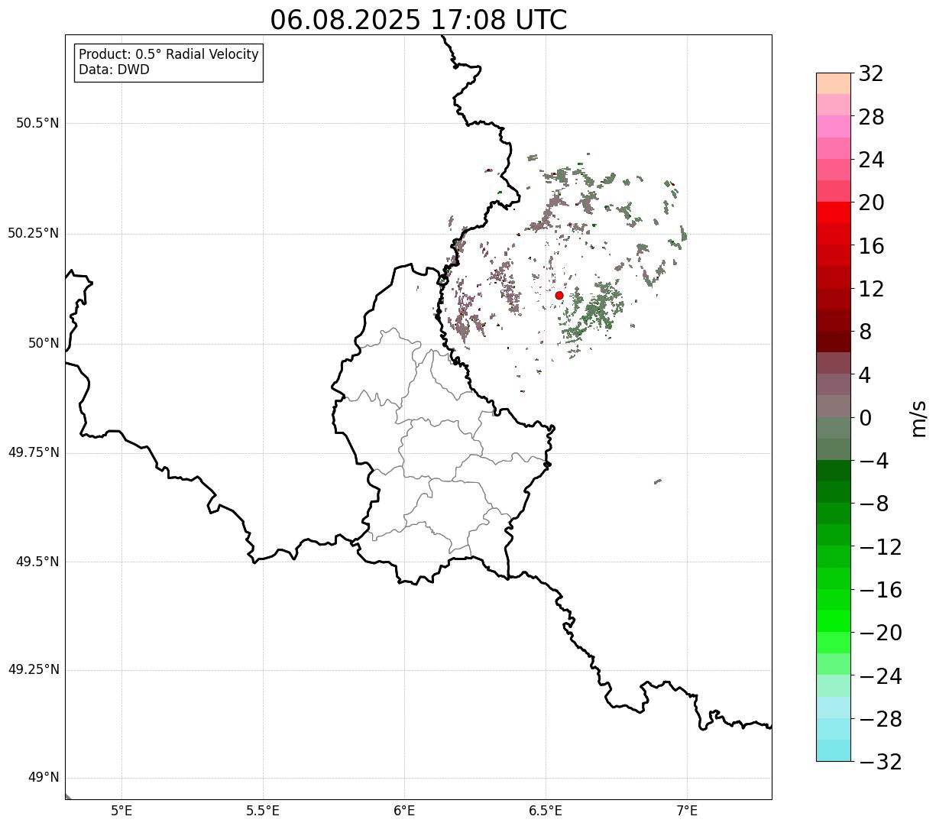The width and height of the screenshot is (936, 826).
Task: Click the colorbar tick label 8
Action: coord(865,332)
